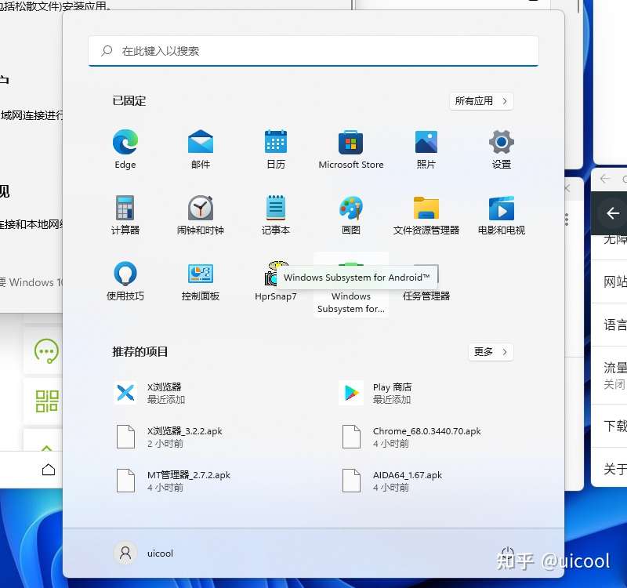
Task: Open Chrome_68.0.3440.70.apk file
Action: pyautogui.click(x=426, y=437)
